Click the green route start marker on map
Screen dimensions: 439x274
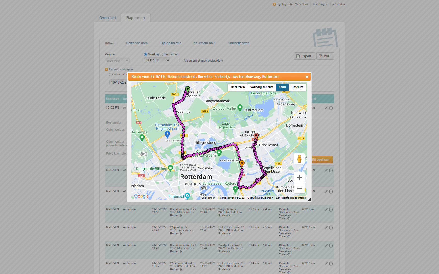[x=188, y=90]
